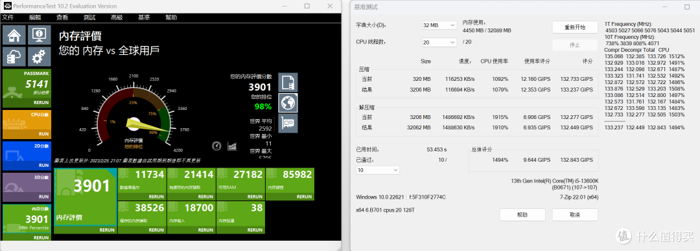Open the 文件 menu
Image resolution: width=700 pixels, height=251 pixels.
pyautogui.click(x=8, y=17)
